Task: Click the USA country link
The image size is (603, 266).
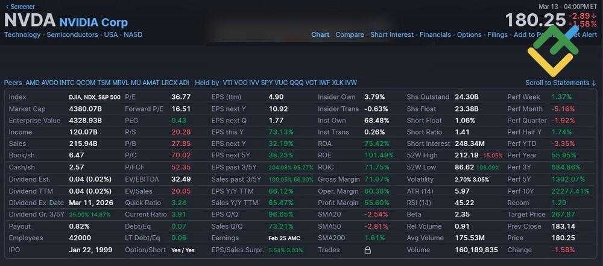Action: click(111, 34)
